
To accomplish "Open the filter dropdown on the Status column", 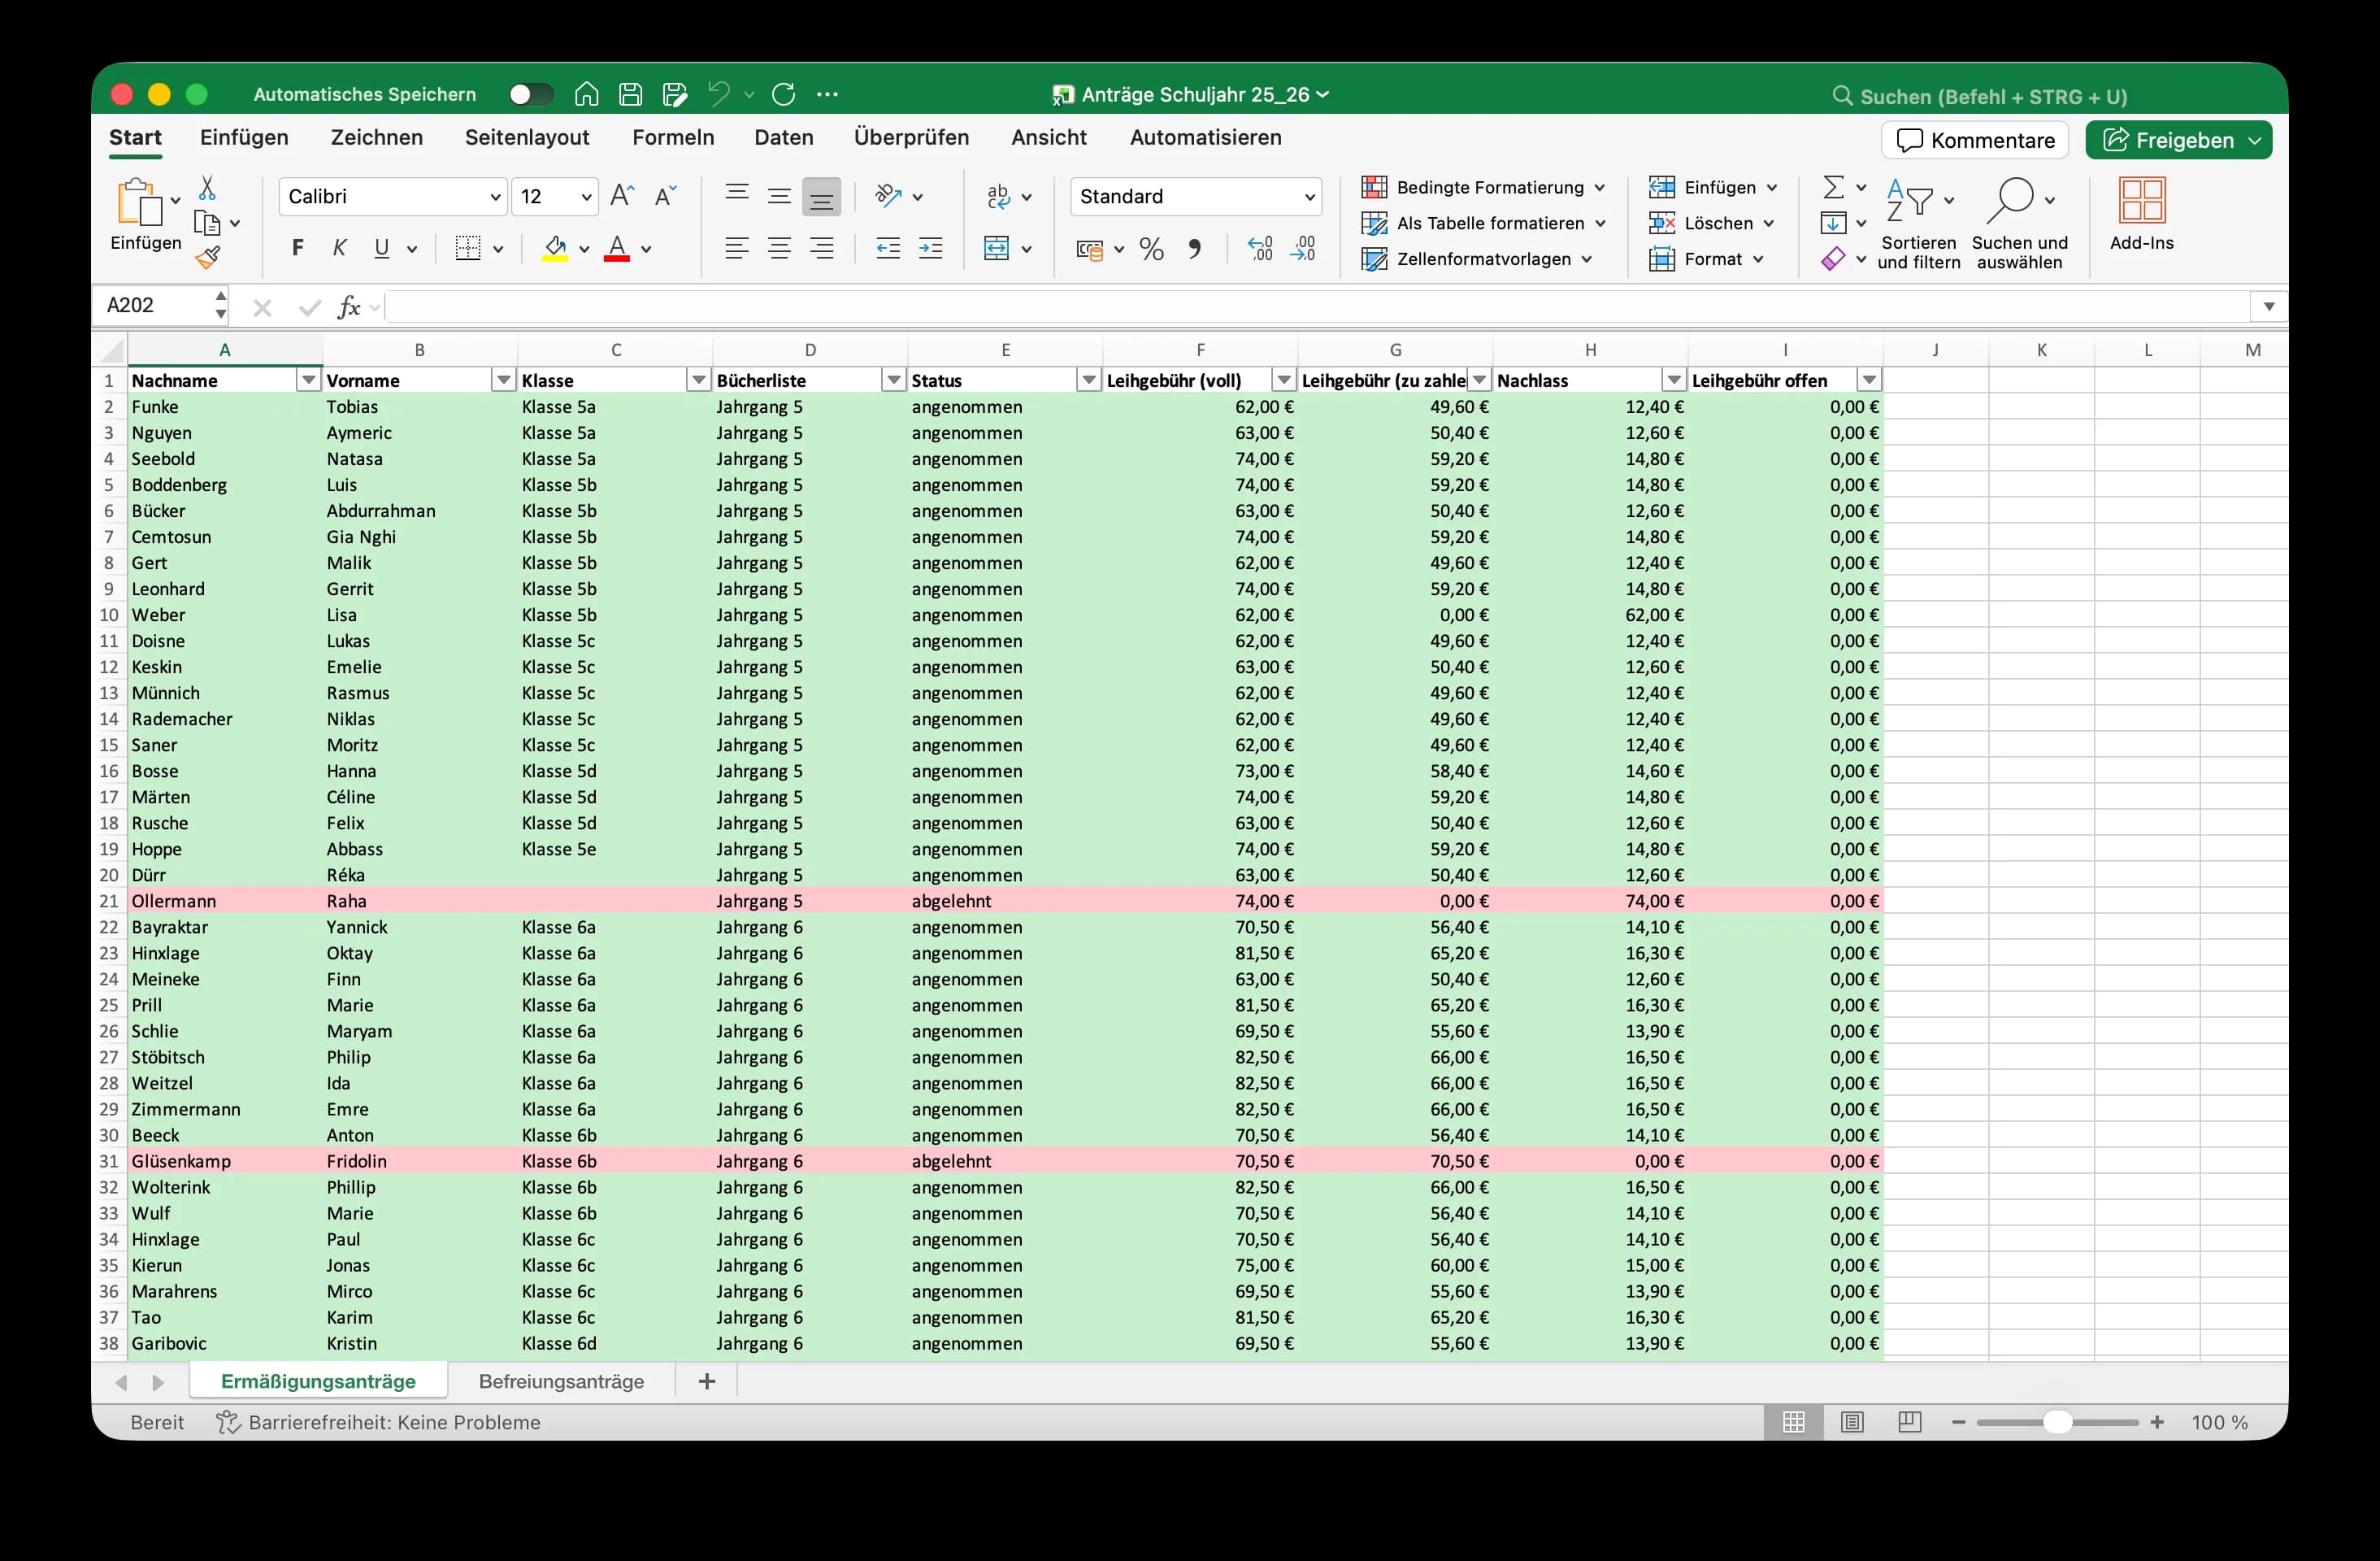I will point(1088,380).
